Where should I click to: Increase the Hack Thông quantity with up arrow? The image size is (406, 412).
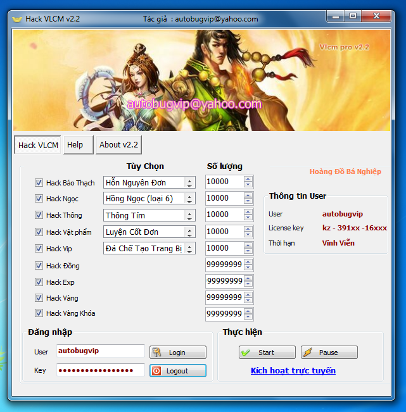tap(248, 211)
